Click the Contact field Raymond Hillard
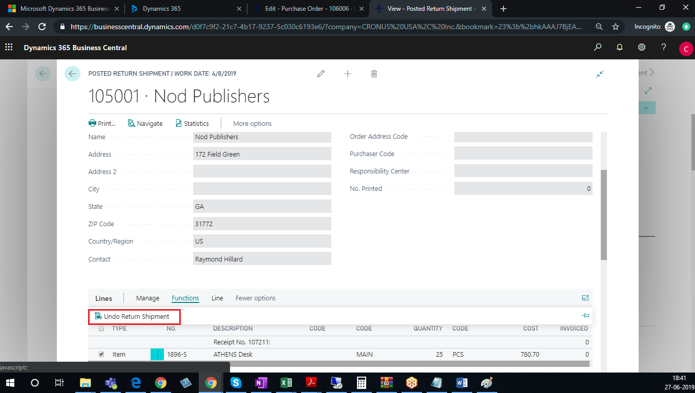The width and height of the screenshot is (695, 393). [x=262, y=259]
